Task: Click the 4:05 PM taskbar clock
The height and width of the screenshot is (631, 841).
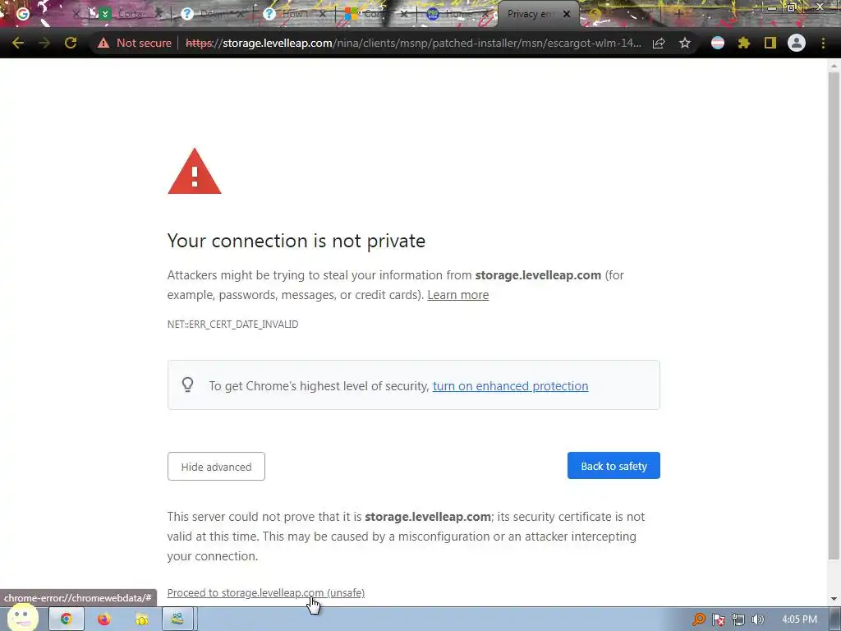Action: 799,619
